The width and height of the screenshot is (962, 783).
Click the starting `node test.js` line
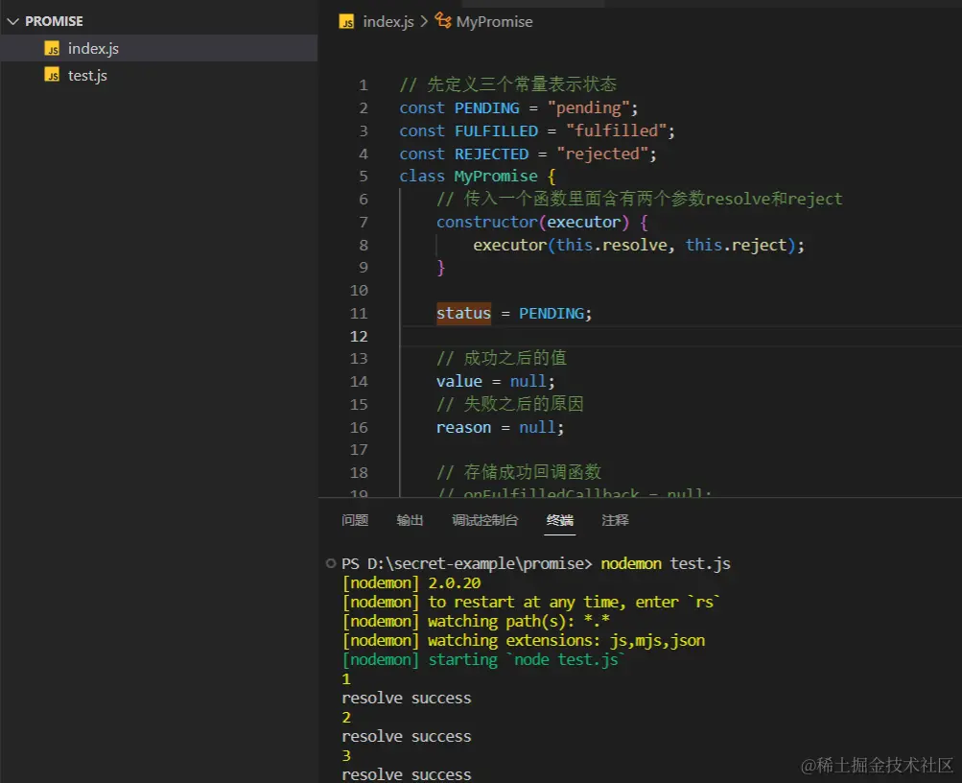tap(483, 659)
